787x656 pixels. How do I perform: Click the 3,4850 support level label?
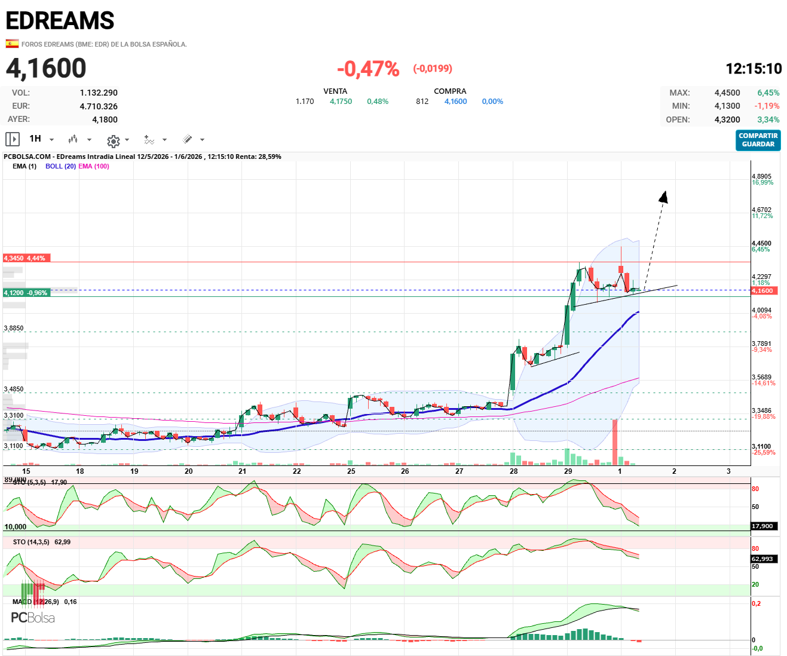coord(14,389)
